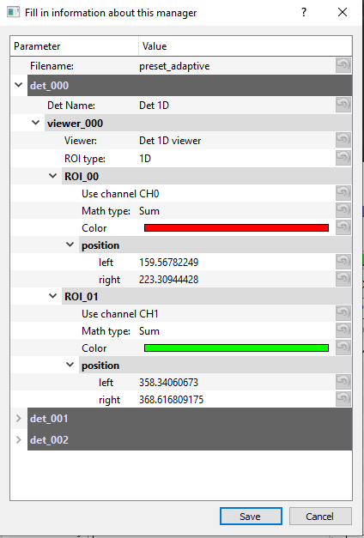
Task: Pick the green ROI_01 color swatch
Action: (x=236, y=348)
